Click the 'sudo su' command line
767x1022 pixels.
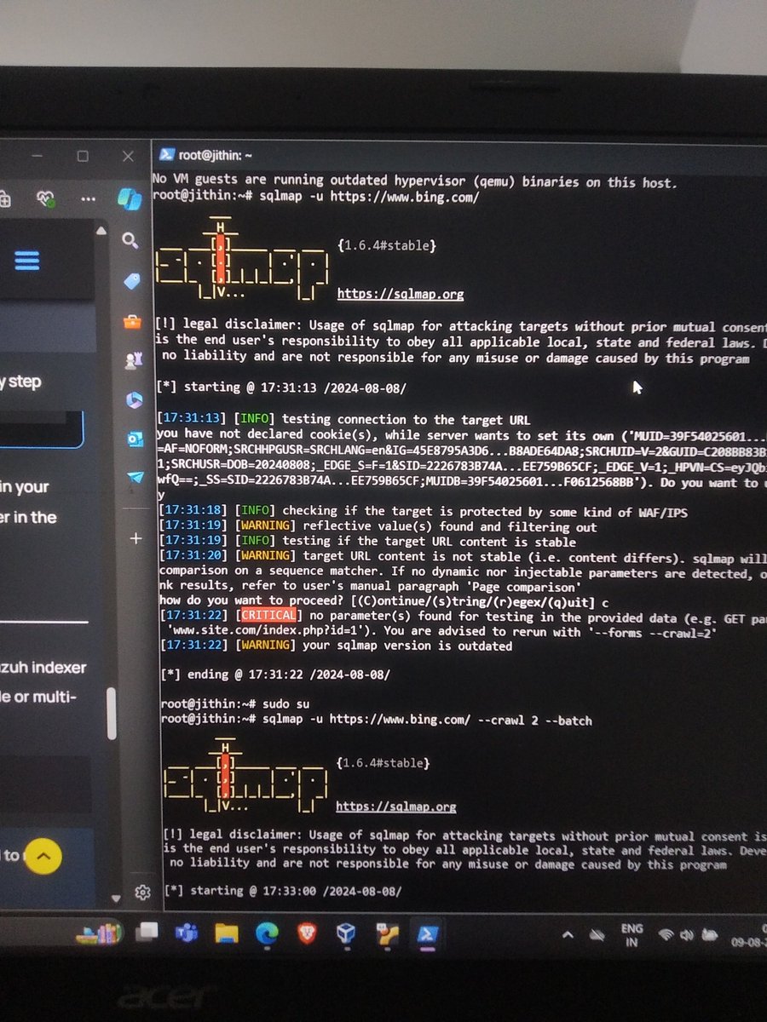(x=286, y=704)
